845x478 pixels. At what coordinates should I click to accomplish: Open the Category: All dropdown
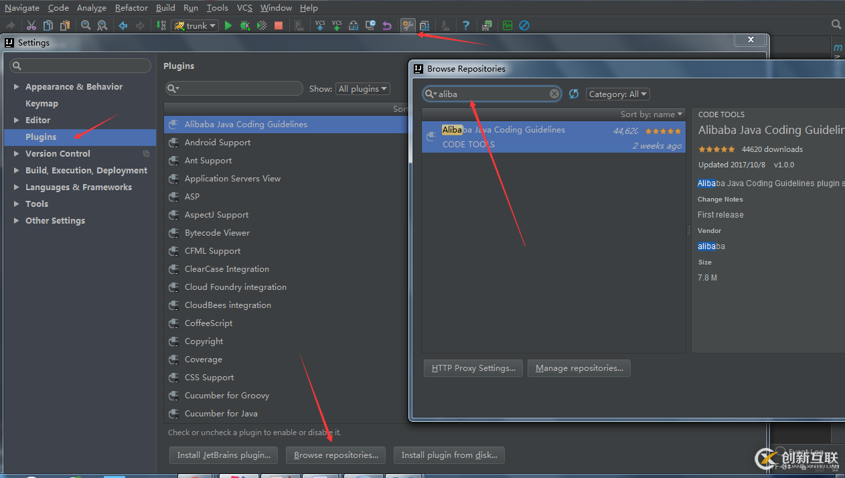[618, 94]
